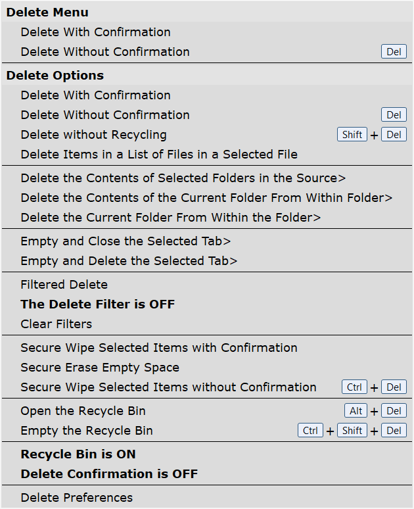Image resolution: width=414 pixels, height=509 pixels.
Task: Select Delete without Recycling option
Action: click(93, 135)
